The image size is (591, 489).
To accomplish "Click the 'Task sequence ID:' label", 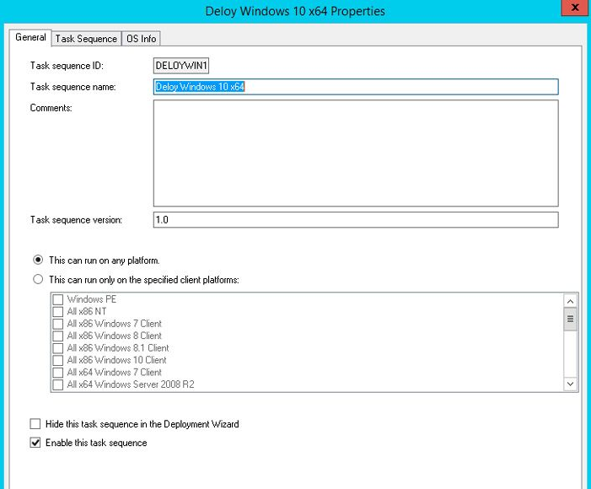I will (67, 66).
